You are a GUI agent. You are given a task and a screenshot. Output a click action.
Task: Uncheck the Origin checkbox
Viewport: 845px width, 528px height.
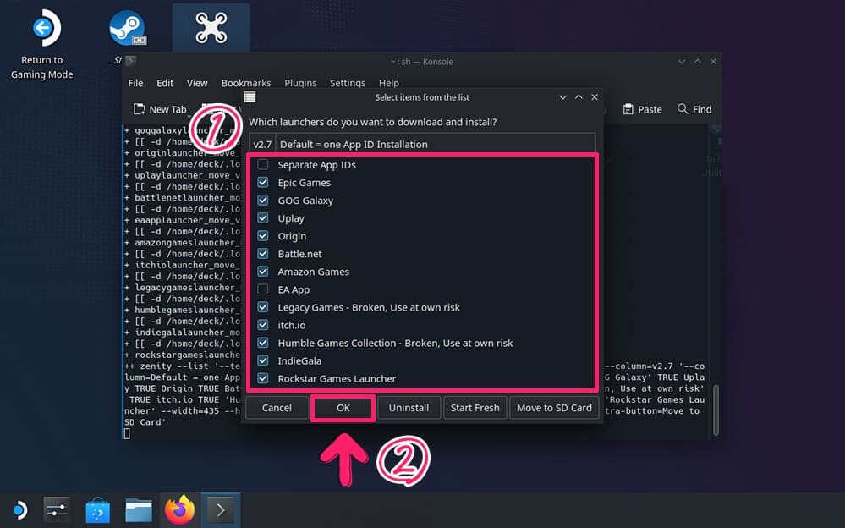[263, 236]
